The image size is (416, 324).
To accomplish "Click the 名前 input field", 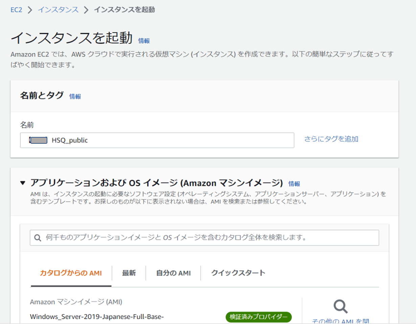I will [x=157, y=140].
